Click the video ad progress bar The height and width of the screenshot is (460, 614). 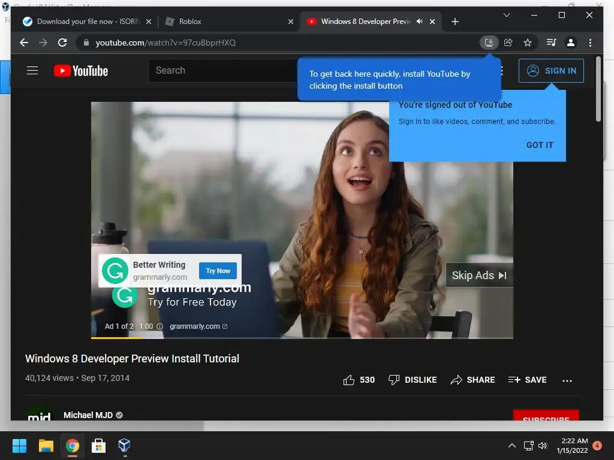tap(302, 337)
